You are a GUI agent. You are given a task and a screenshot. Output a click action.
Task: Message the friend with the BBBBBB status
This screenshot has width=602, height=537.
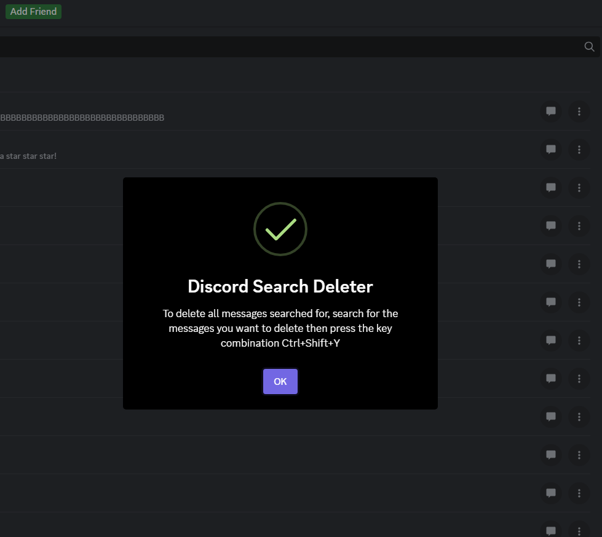(550, 111)
